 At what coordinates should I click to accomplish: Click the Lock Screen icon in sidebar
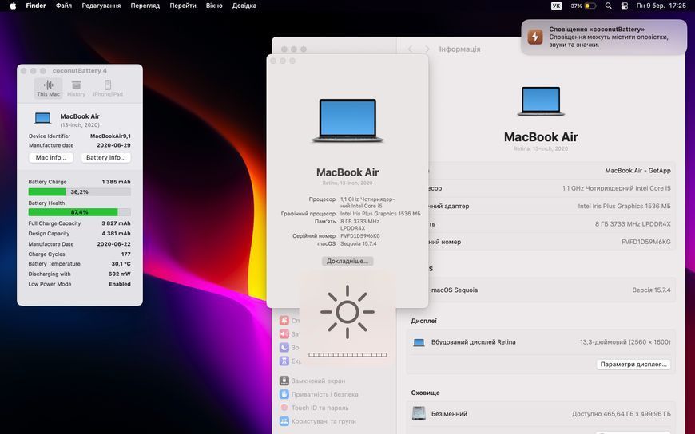click(284, 381)
